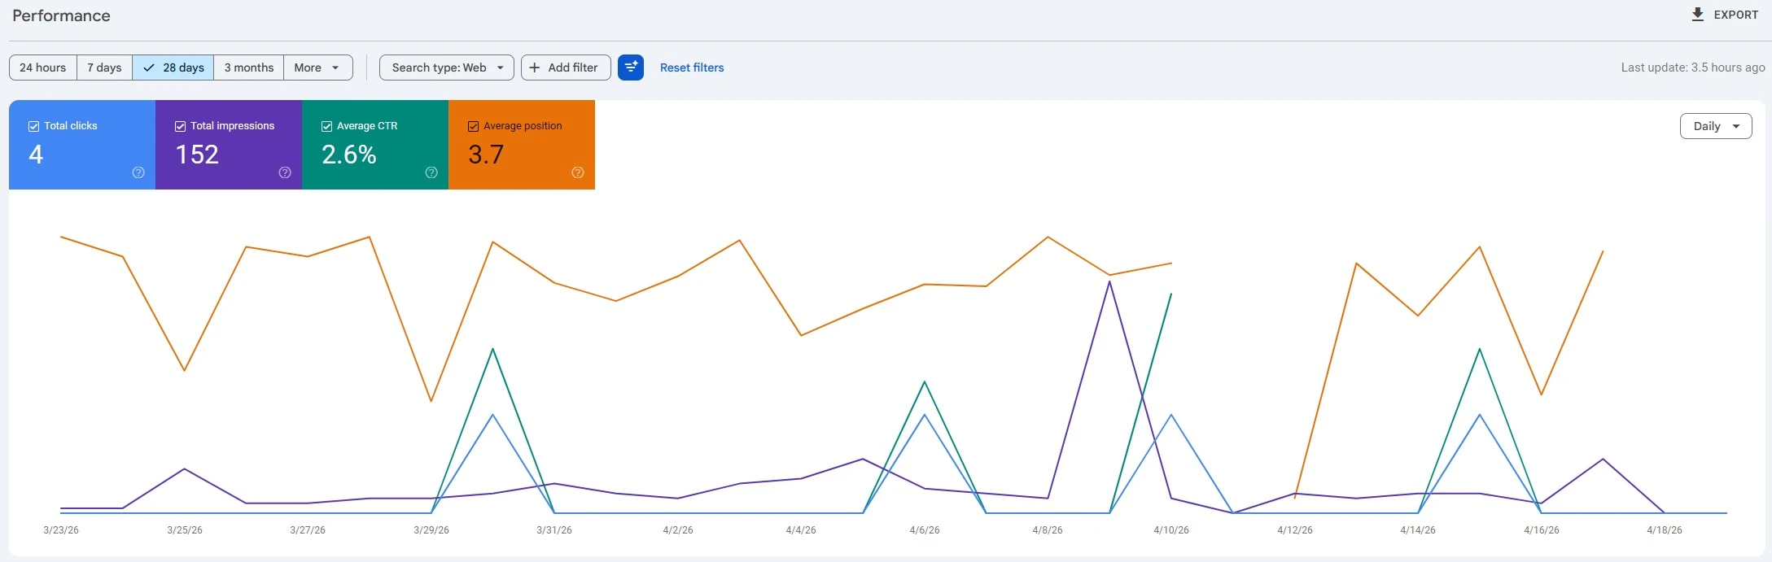Click the 3/25/26 axis date label

click(x=185, y=530)
